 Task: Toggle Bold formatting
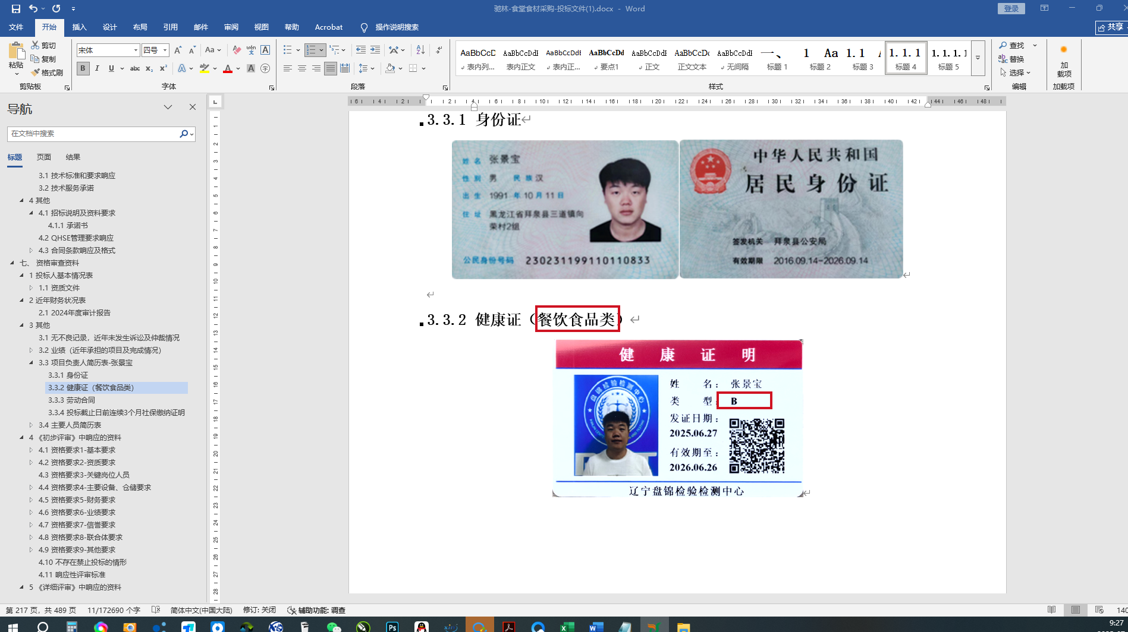(x=83, y=69)
